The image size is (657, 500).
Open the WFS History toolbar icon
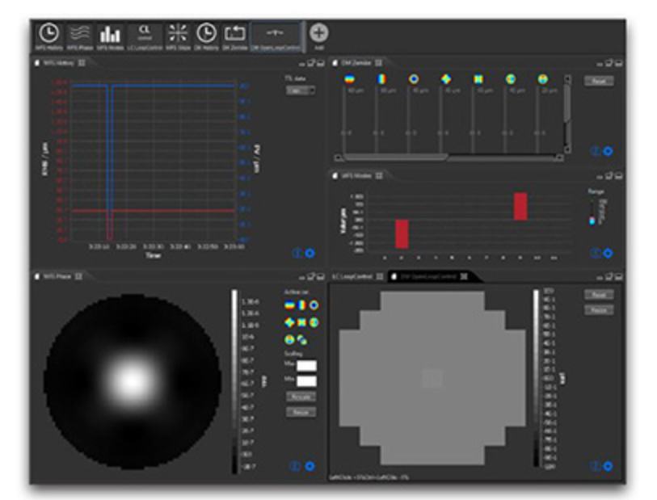click(x=49, y=35)
